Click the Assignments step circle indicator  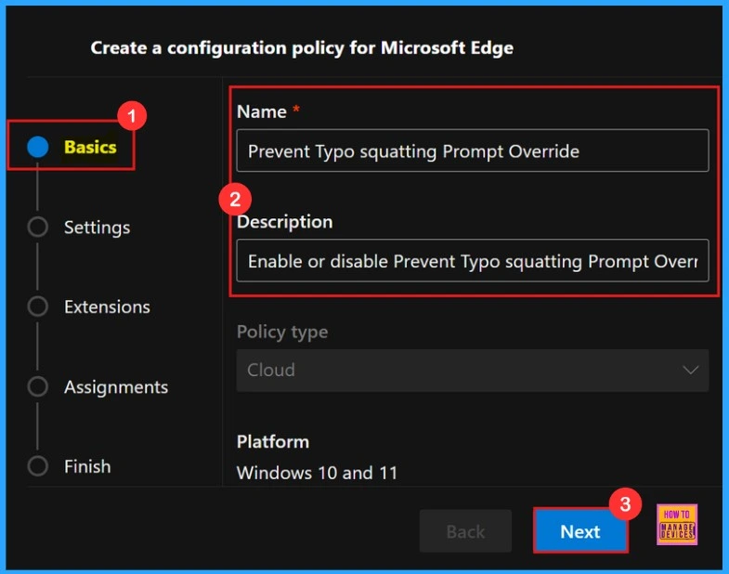tap(38, 386)
